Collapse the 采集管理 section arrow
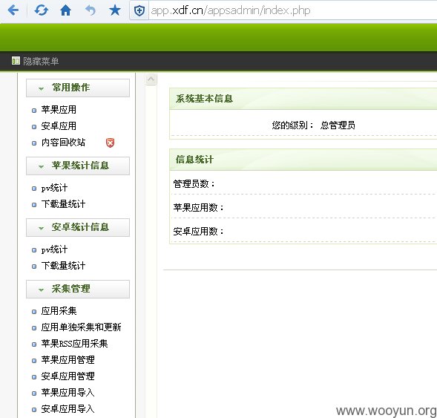This screenshot has width=437, height=418. (41, 290)
